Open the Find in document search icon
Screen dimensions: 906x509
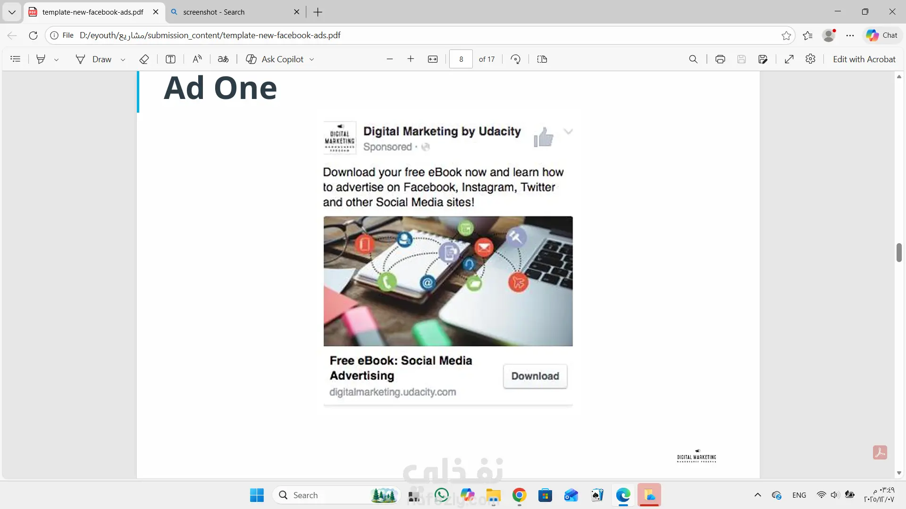click(x=693, y=59)
